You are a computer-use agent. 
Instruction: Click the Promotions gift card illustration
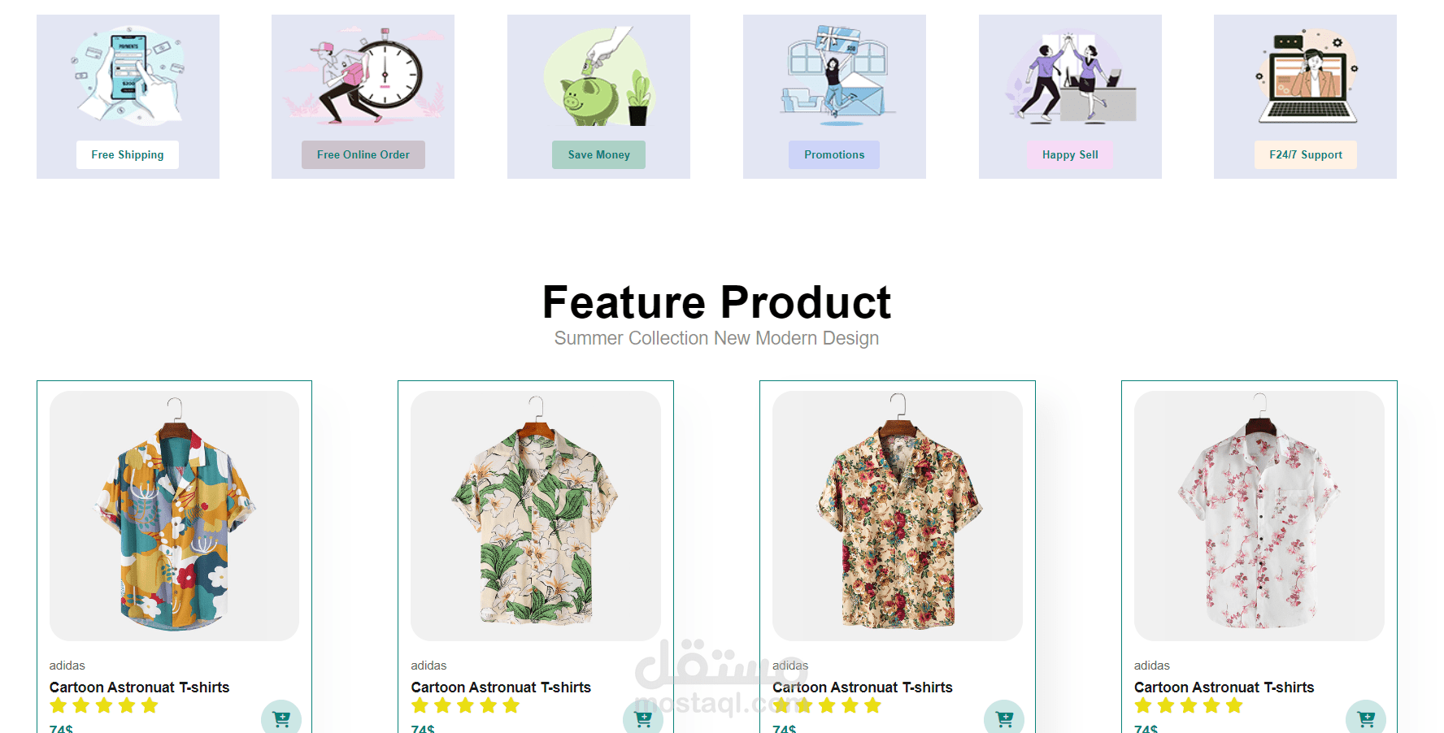[x=835, y=76]
